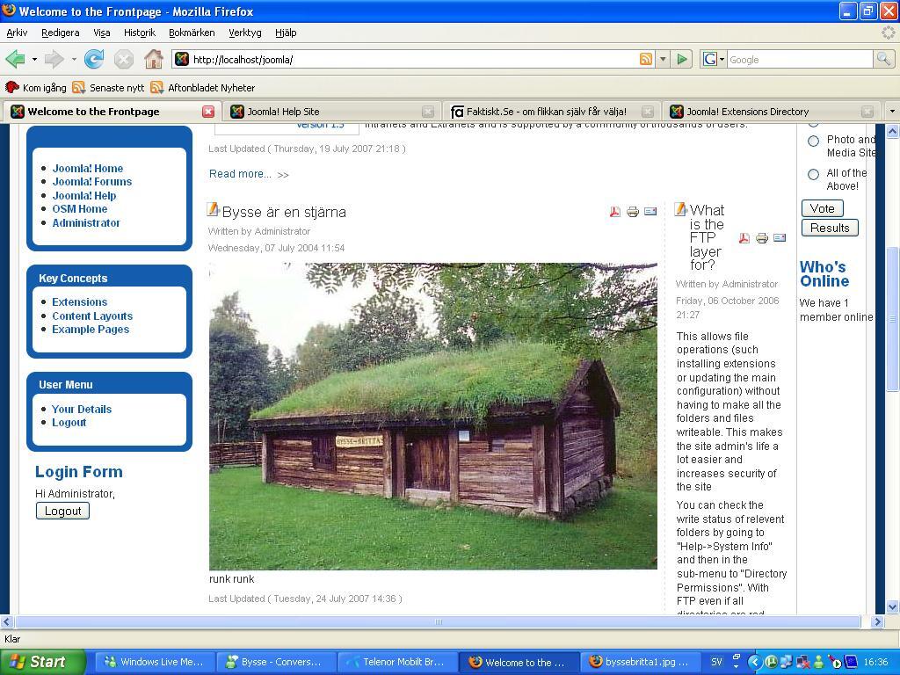Click the green Go arrow button
The height and width of the screenshot is (675, 900).
(x=682, y=59)
